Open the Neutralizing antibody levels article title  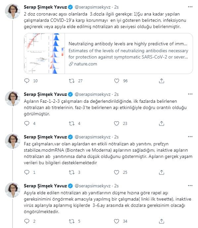coord(128,44)
